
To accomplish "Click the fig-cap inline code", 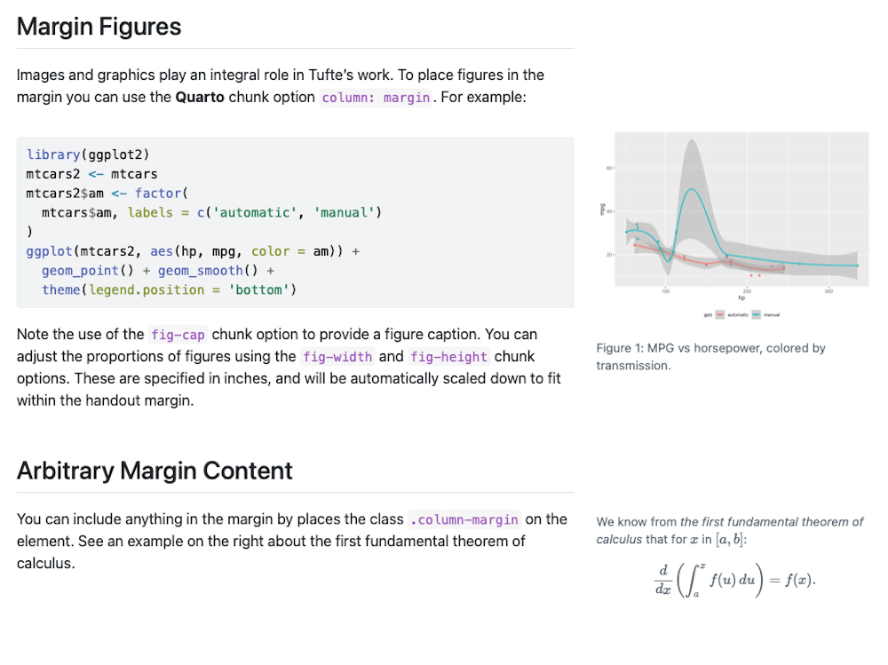I will (178, 335).
